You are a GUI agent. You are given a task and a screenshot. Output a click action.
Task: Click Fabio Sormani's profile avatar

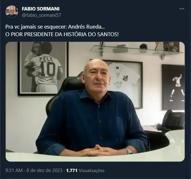tap(12, 12)
